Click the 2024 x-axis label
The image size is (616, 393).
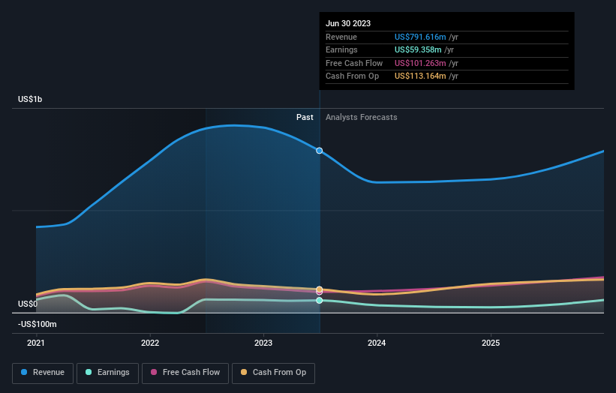pos(377,343)
